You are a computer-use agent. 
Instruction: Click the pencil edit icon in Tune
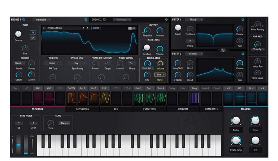33,38
